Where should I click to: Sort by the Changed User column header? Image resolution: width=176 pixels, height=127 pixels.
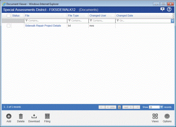(98, 15)
